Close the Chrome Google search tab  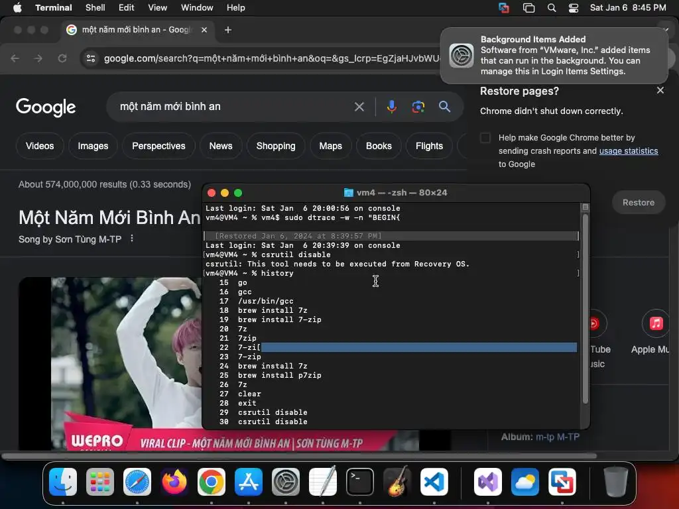(204, 30)
